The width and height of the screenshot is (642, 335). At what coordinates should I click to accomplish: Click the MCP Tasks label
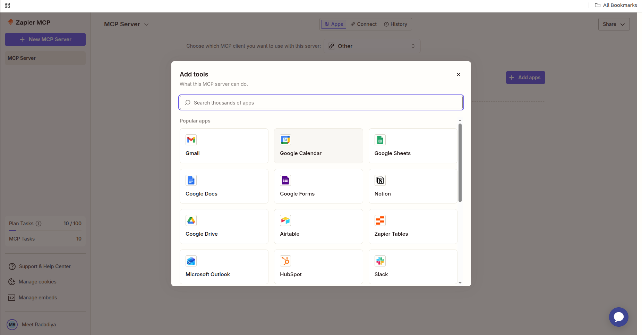tap(22, 239)
